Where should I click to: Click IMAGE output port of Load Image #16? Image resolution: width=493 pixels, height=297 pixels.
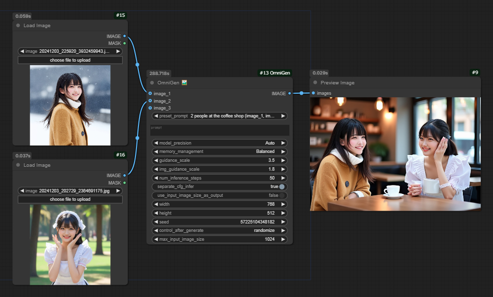pos(125,175)
